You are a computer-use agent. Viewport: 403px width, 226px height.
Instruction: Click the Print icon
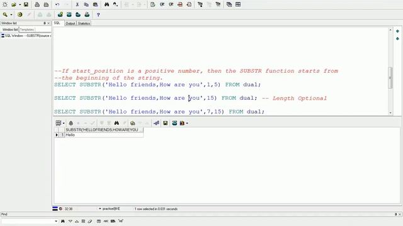point(37,4)
